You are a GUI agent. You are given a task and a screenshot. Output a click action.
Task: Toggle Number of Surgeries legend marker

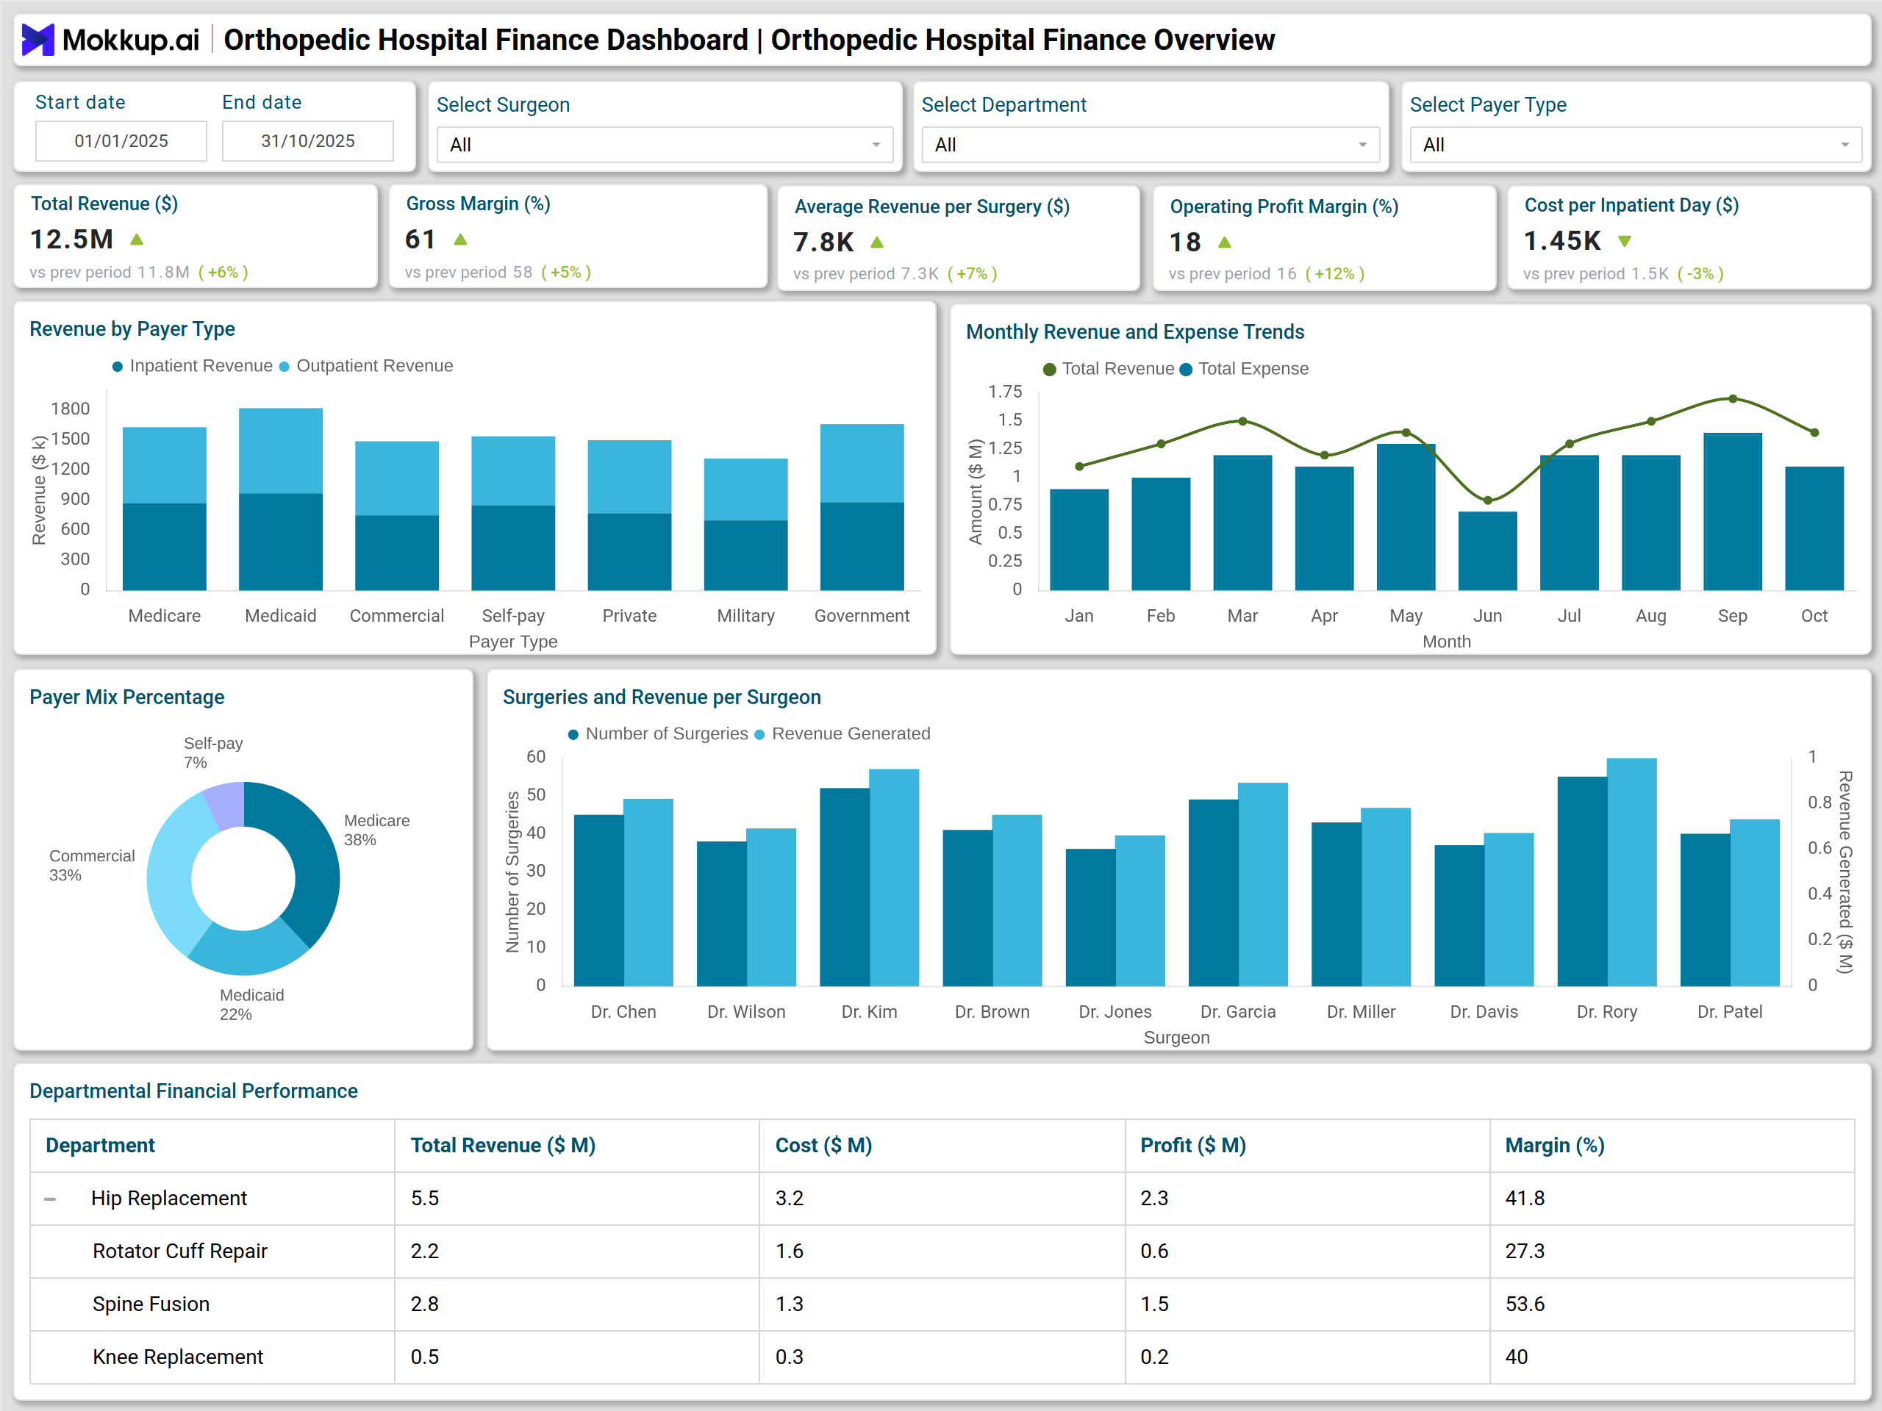pyautogui.click(x=573, y=734)
